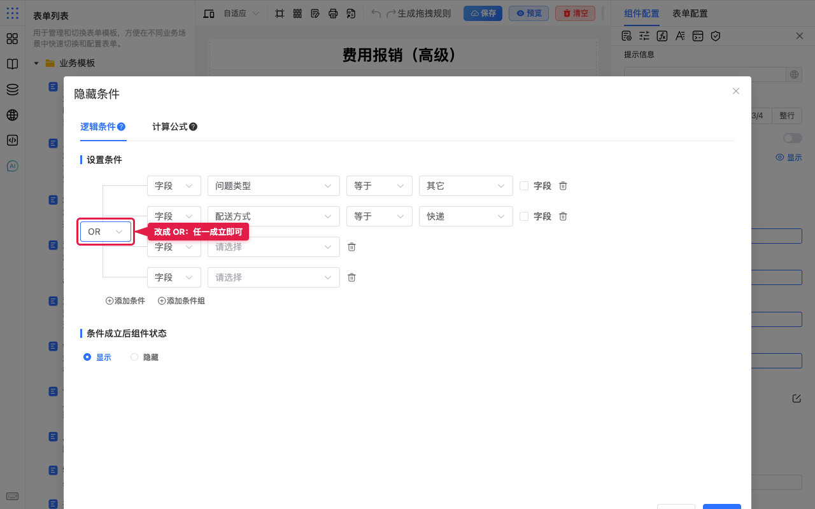Switch to 组件配置 tab in right panel

point(642,13)
